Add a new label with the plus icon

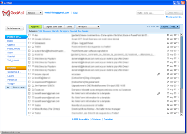(x=8, y=87)
